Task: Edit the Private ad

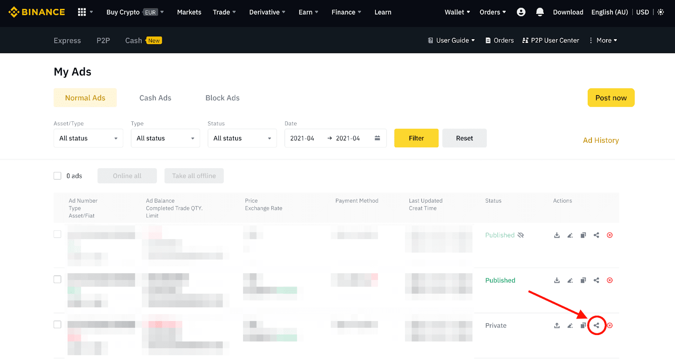Action: [570, 325]
